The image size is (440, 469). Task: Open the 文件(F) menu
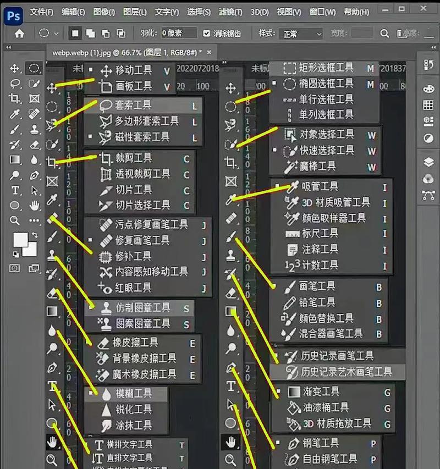(x=42, y=12)
